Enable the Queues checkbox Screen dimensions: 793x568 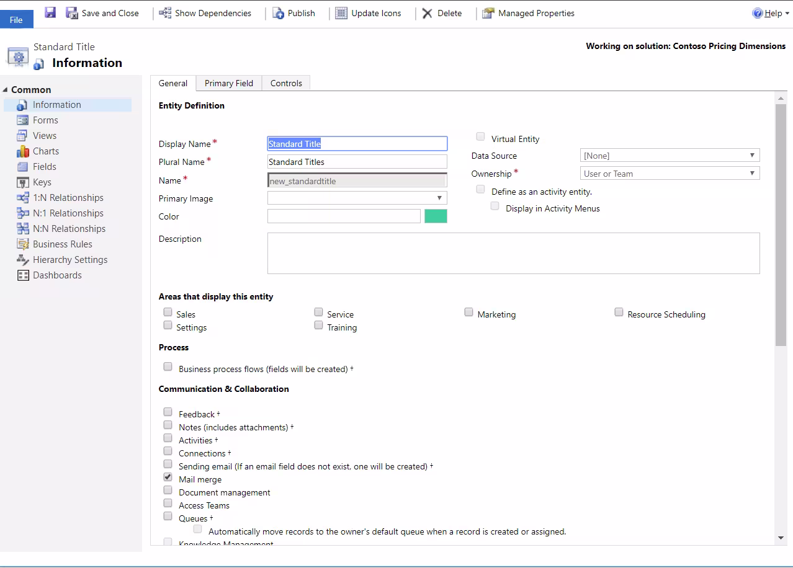[x=168, y=516]
